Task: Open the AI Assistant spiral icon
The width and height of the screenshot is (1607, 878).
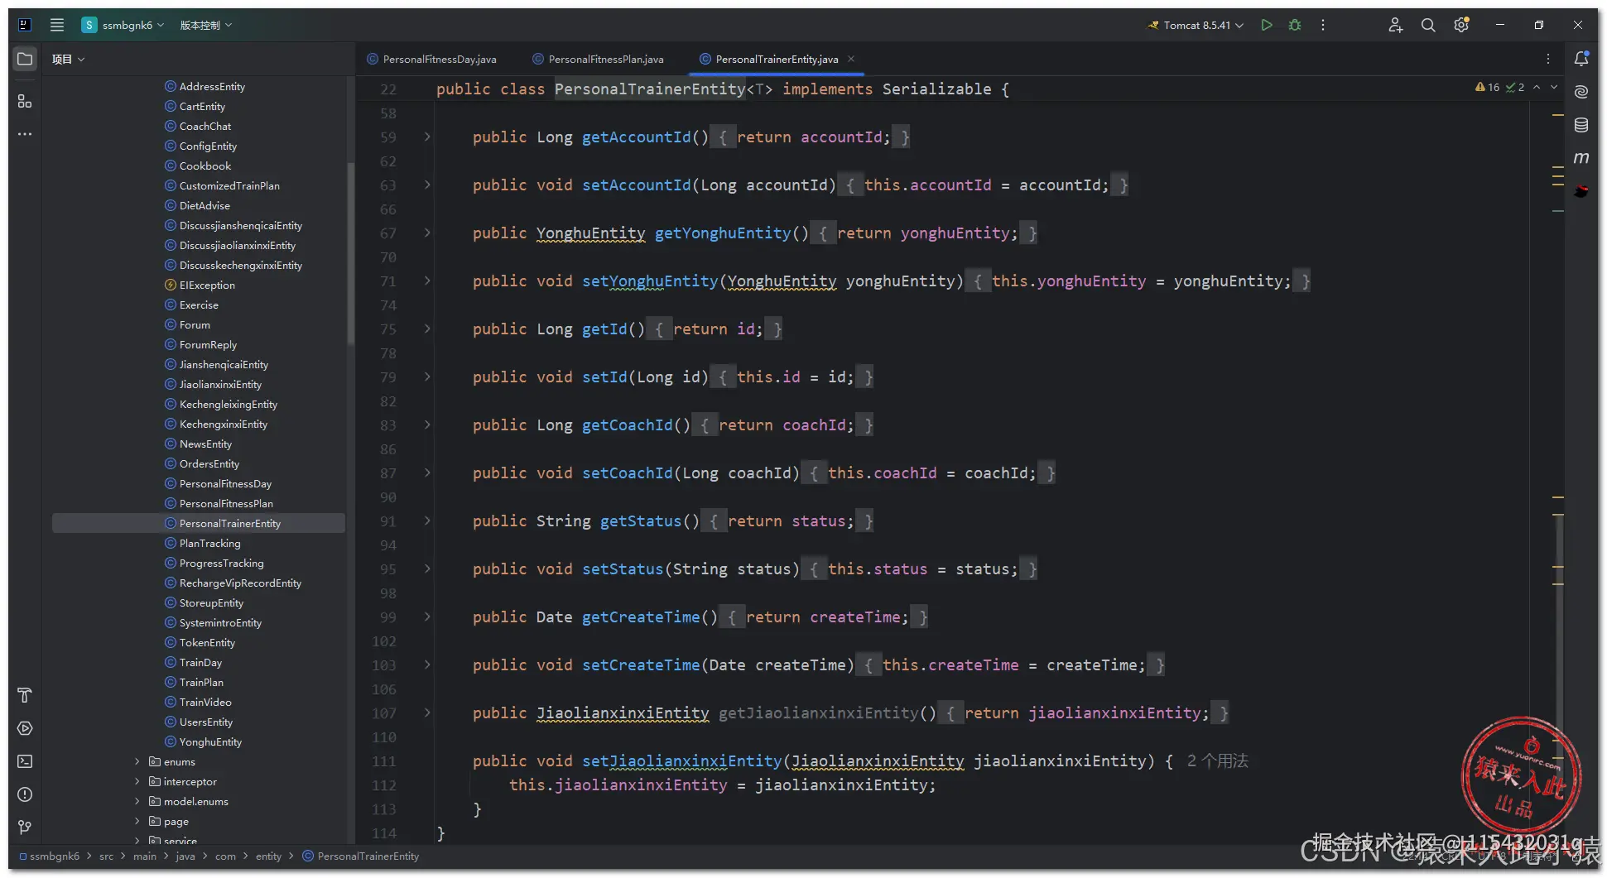Action: pos(1581,92)
